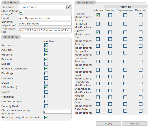148x126 pixels.
Task: Check Replacement notify for Lead Modifications
Action: point(125,77)
